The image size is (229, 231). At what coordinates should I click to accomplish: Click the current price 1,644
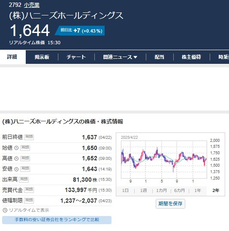pos(30,30)
